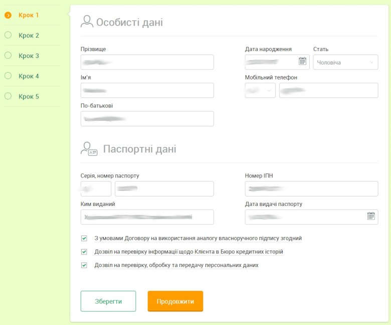Focus the Номер ІПН input field
This screenshot has height=325, width=391.
point(311,188)
